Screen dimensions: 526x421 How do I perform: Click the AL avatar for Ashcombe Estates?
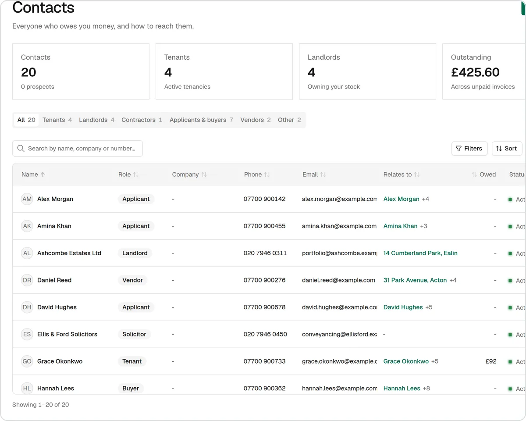[x=27, y=253]
